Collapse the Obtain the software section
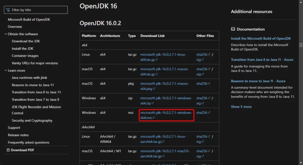The height and width of the screenshot is (165, 303). [6, 34]
